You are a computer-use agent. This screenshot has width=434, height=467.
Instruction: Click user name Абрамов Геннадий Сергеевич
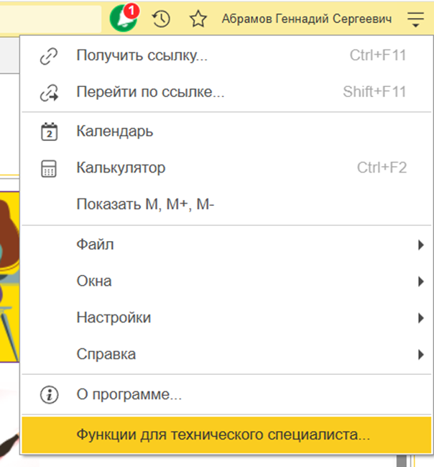(x=307, y=19)
